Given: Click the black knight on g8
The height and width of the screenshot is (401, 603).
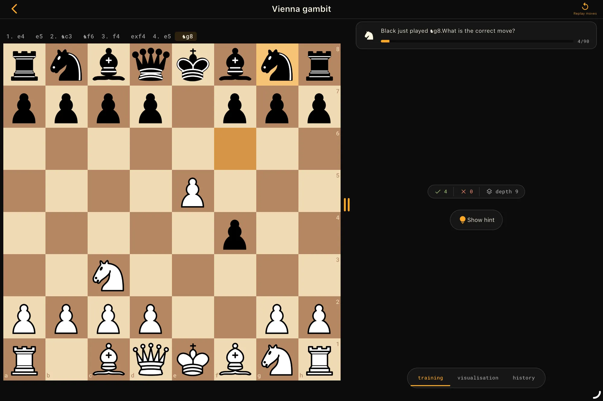Looking at the screenshot, I should coord(277,65).
